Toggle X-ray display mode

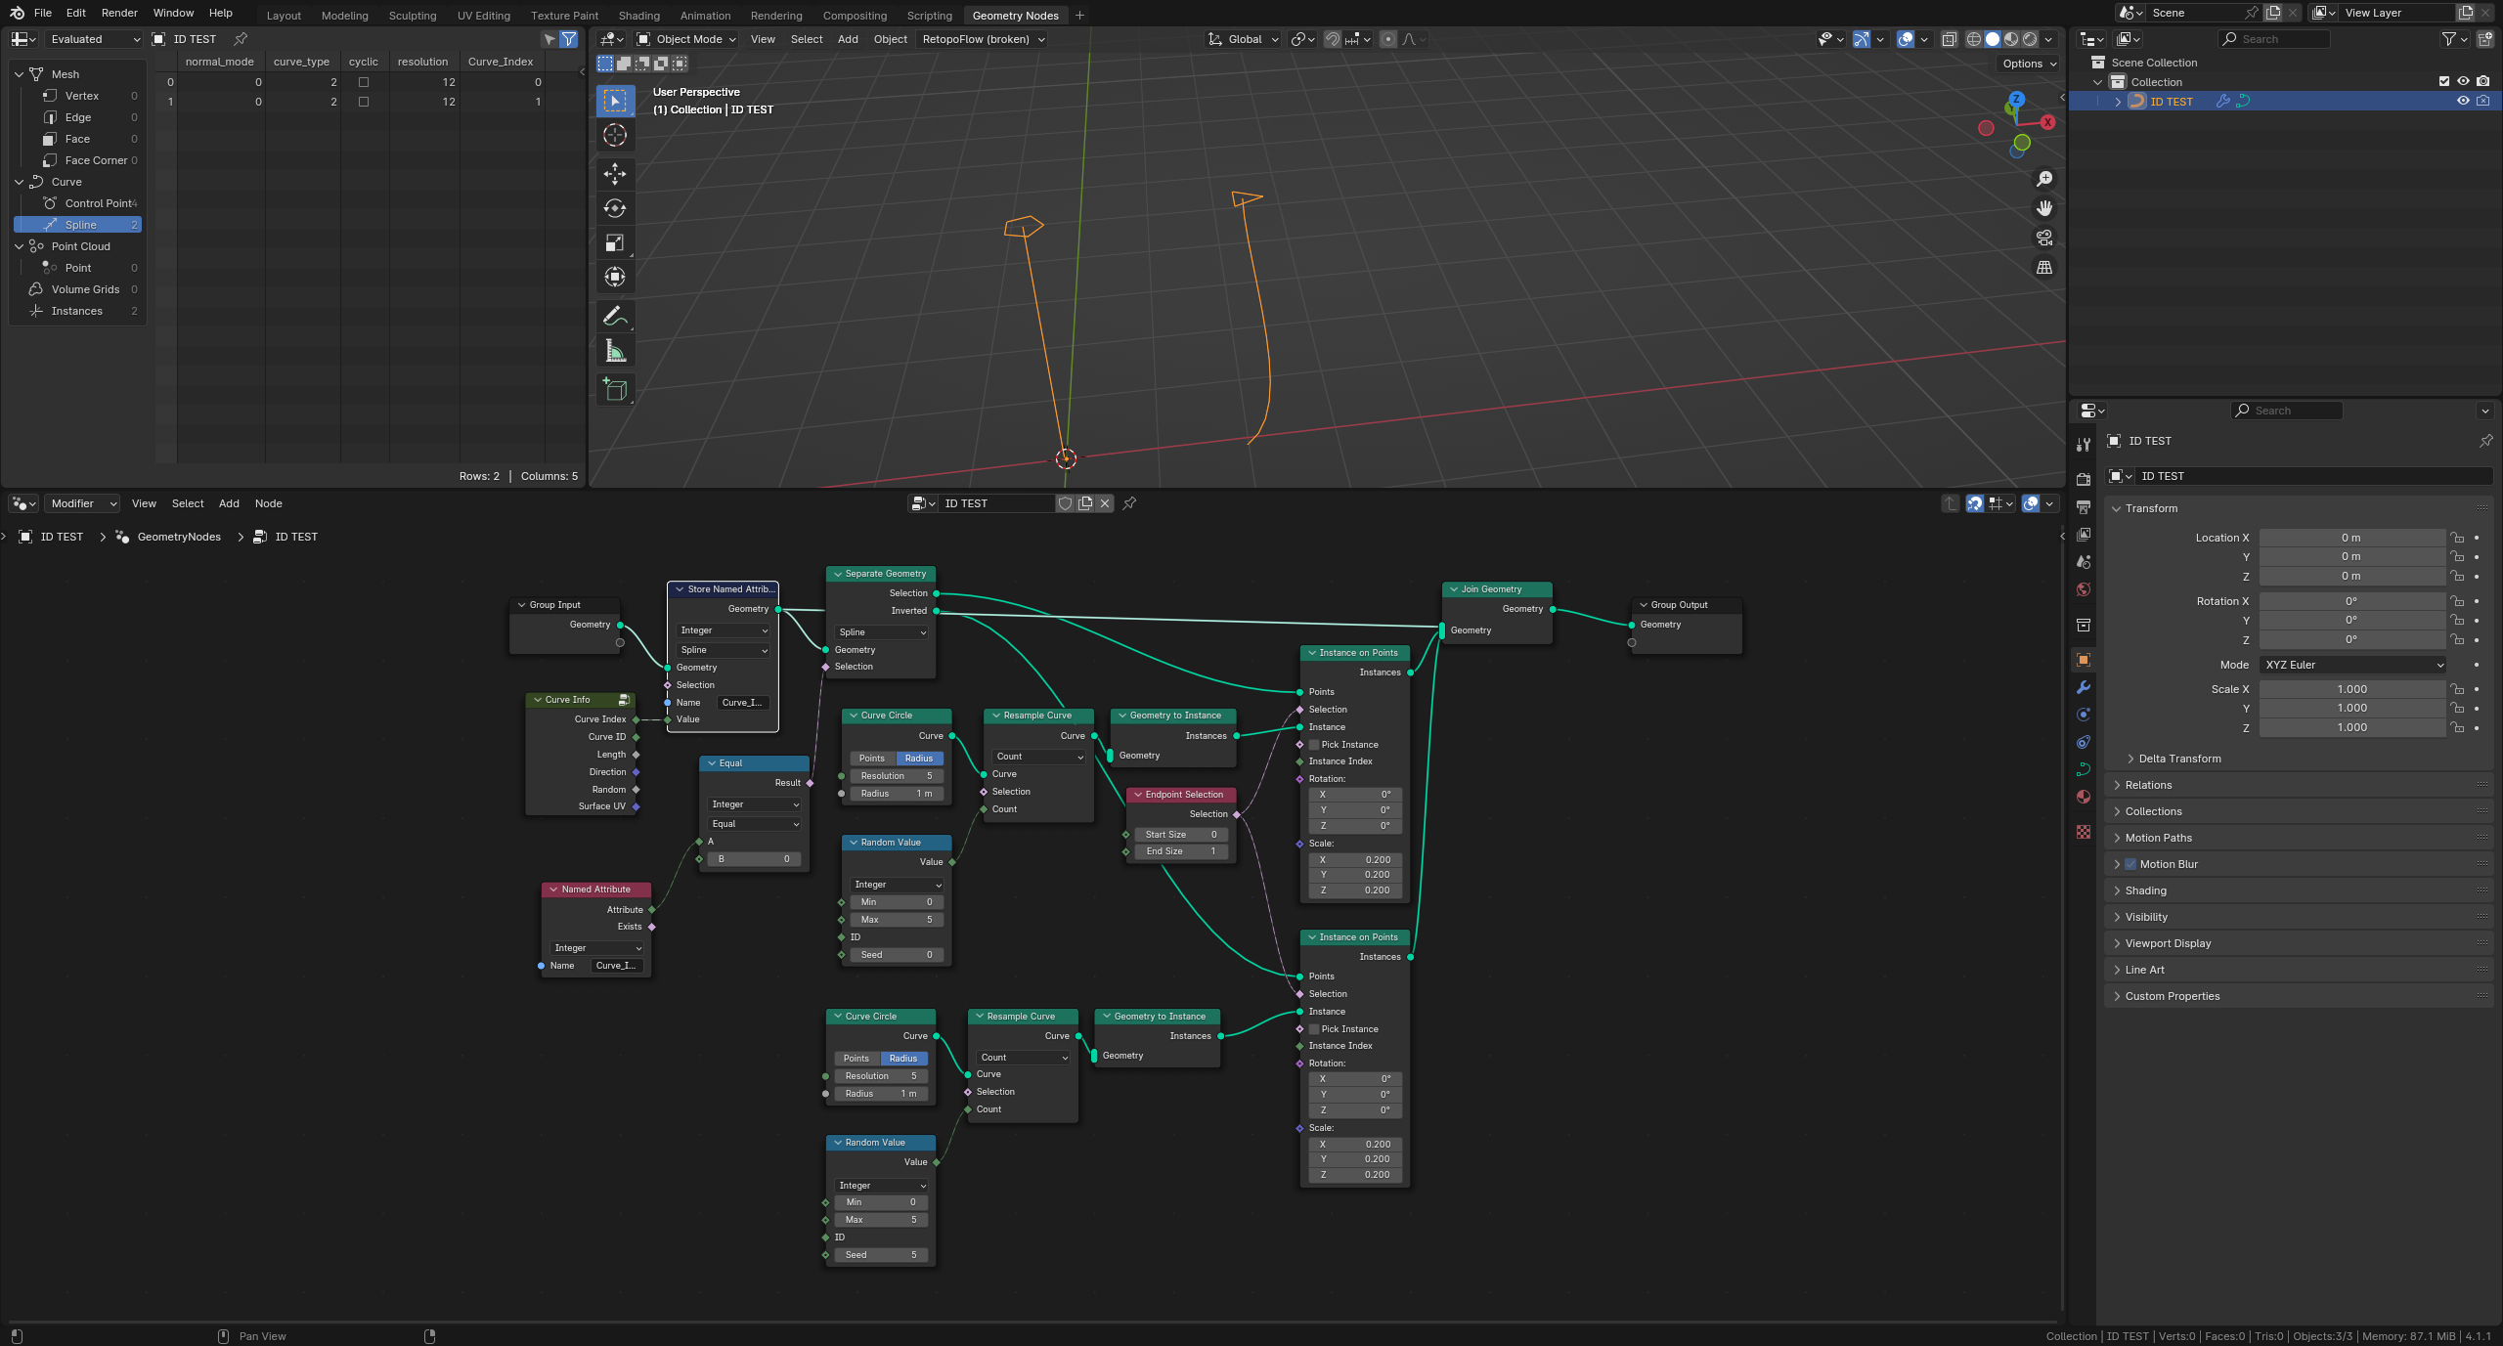(x=1950, y=39)
